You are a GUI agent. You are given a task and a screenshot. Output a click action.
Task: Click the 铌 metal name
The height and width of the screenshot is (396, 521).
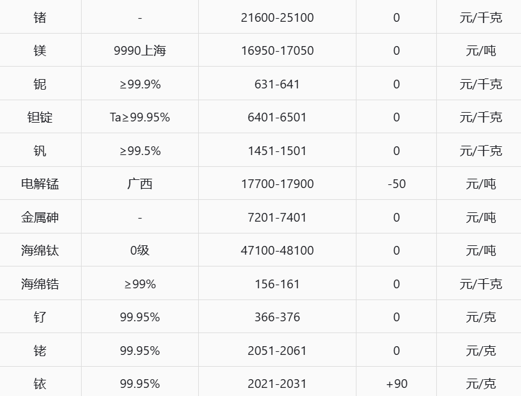click(40, 84)
